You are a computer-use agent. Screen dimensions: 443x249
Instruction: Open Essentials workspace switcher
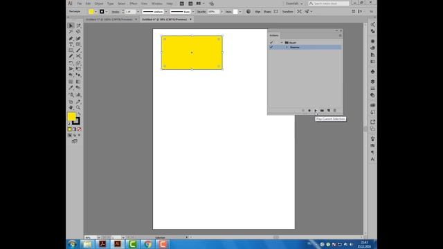pyautogui.click(x=294, y=3)
